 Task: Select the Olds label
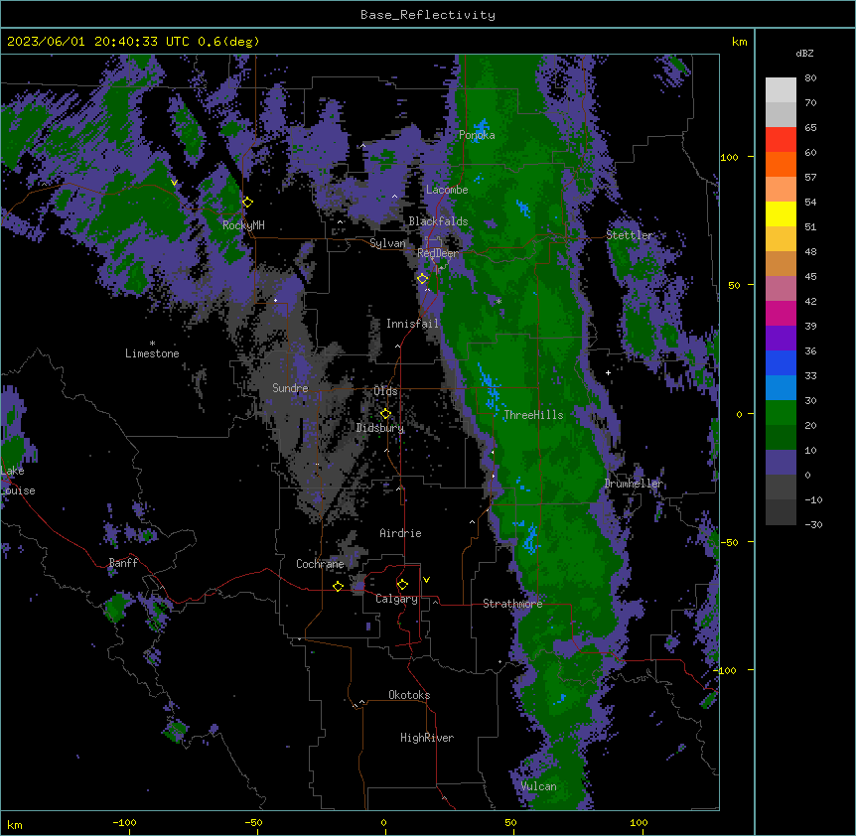click(385, 391)
